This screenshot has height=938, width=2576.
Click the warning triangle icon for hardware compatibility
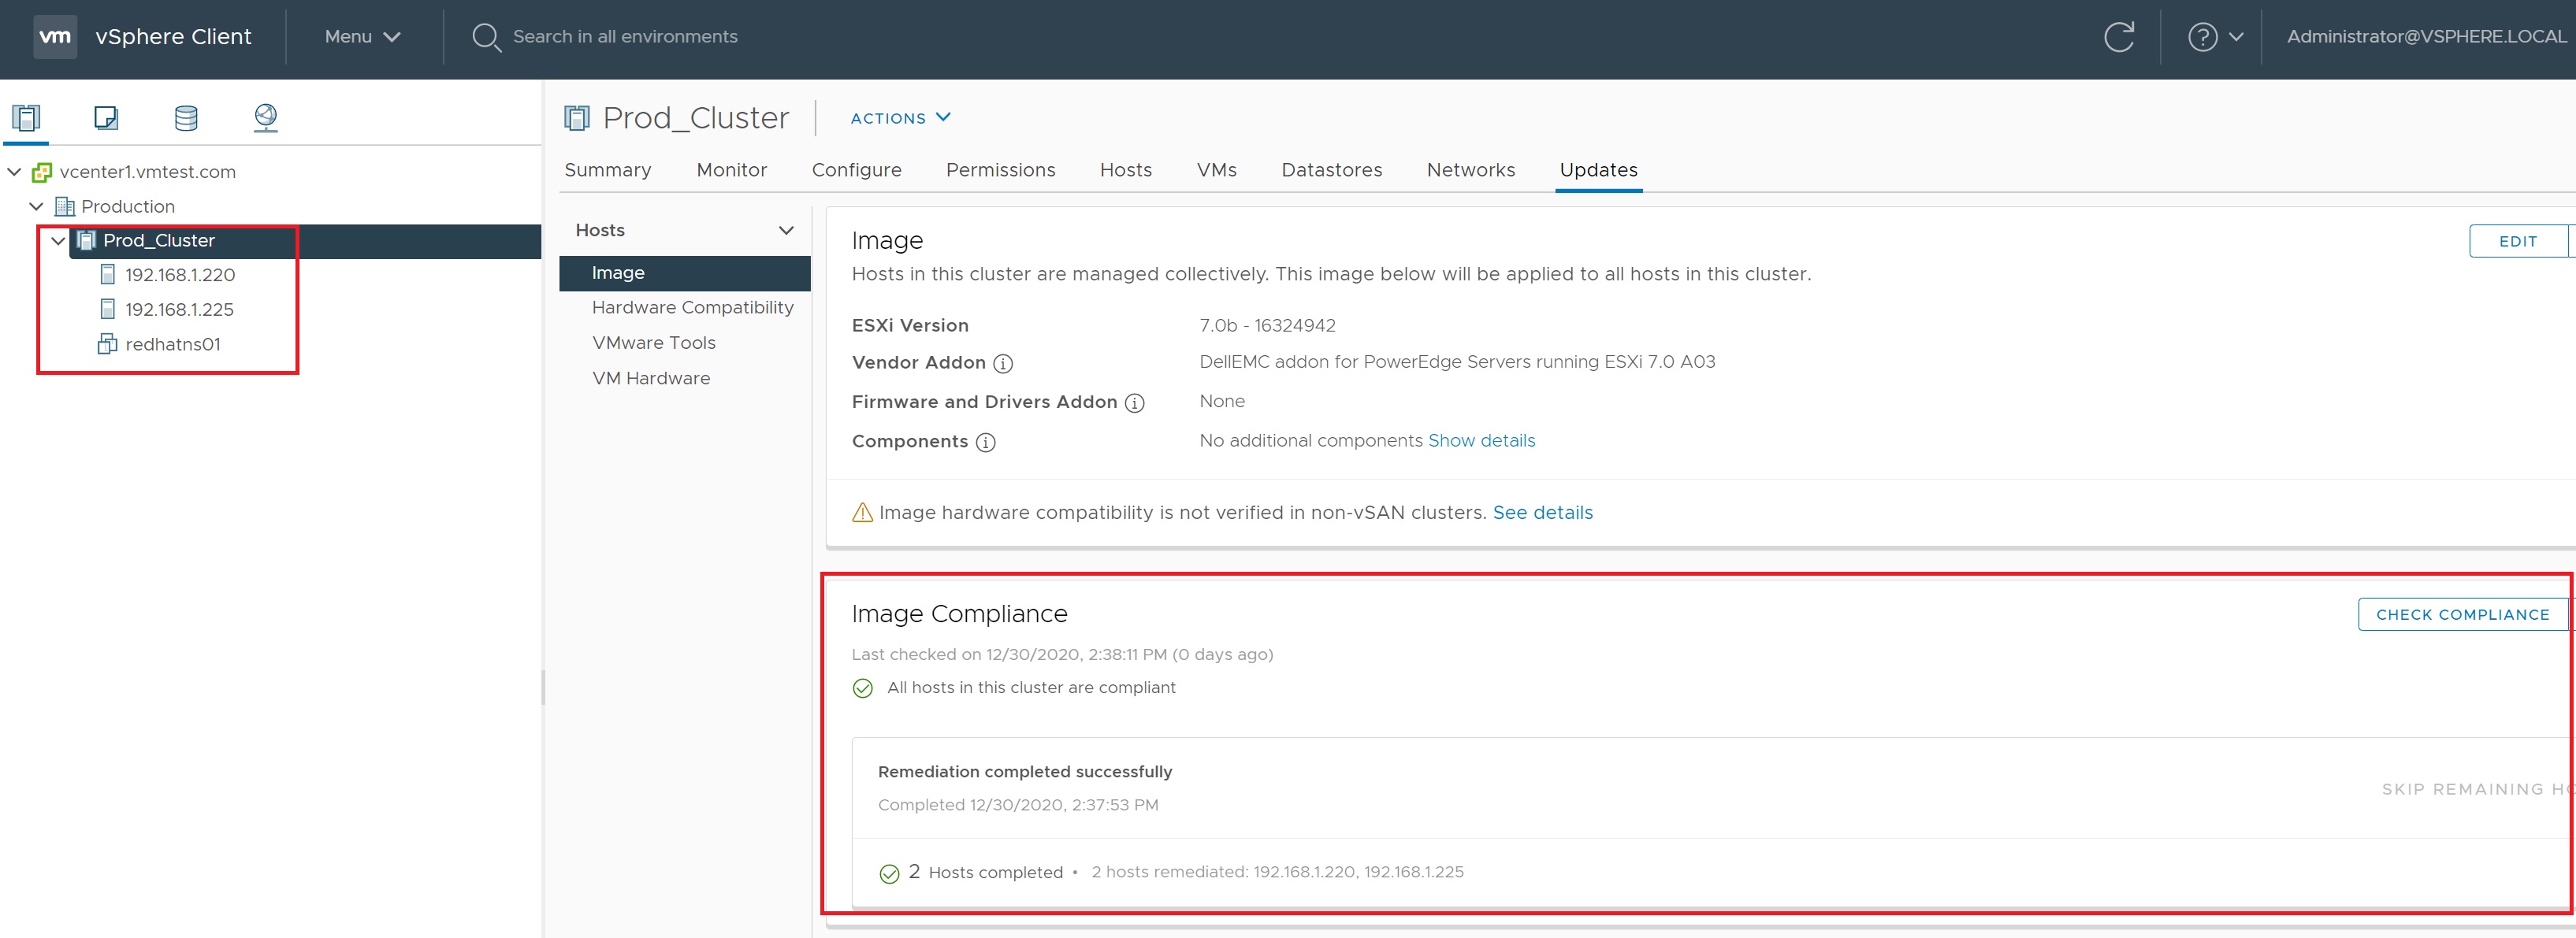(862, 513)
